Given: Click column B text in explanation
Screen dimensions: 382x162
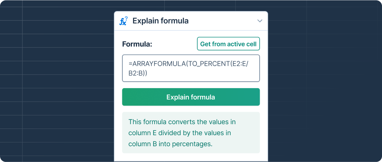Looking at the screenshot, I should (x=143, y=144).
